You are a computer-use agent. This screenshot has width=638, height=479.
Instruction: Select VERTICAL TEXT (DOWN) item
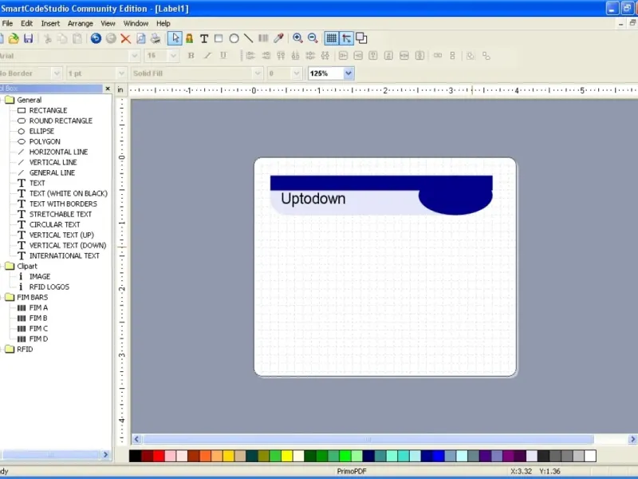[68, 245]
